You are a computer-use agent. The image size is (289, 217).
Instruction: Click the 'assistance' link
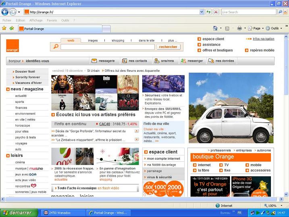(211, 45)
